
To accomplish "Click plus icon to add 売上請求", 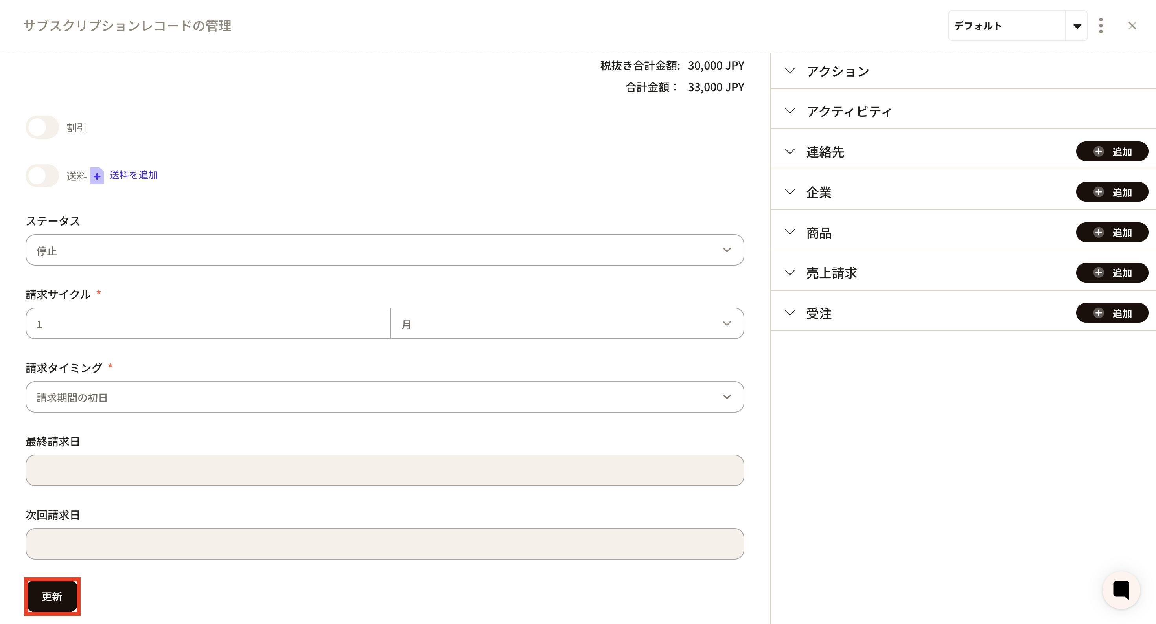I will (x=1098, y=273).
